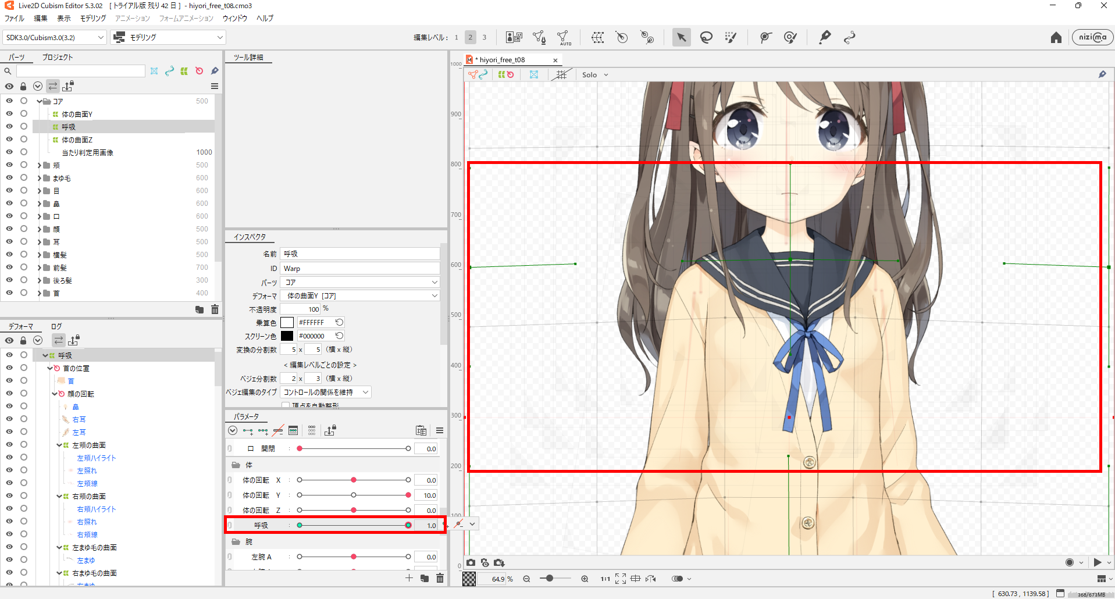The image size is (1115, 599).
Task: Fit the view to canvas icon
Action: (x=621, y=579)
